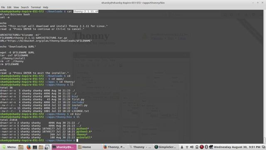The width and height of the screenshot is (266, 150).
Task: Click the display monitor tray icon
Action: pyautogui.click(x=211, y=147)
